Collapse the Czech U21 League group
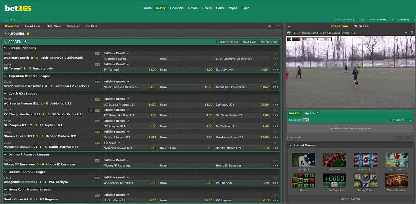416x204 pixels. tap(5, 94)
